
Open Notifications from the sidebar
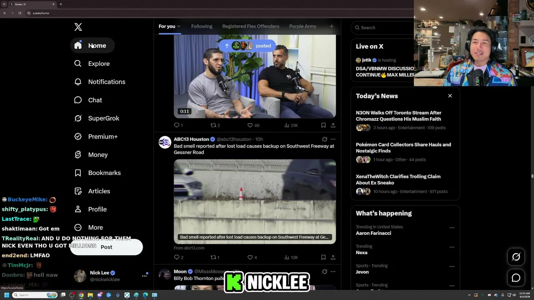(100, 82)
